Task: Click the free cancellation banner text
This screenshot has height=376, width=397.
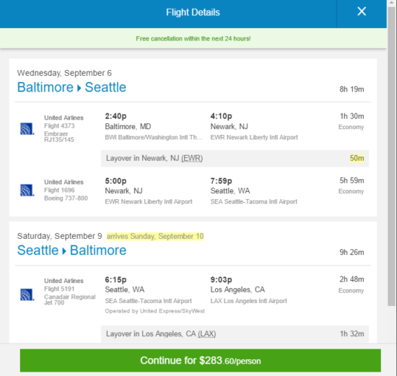Action: point(193,38)
